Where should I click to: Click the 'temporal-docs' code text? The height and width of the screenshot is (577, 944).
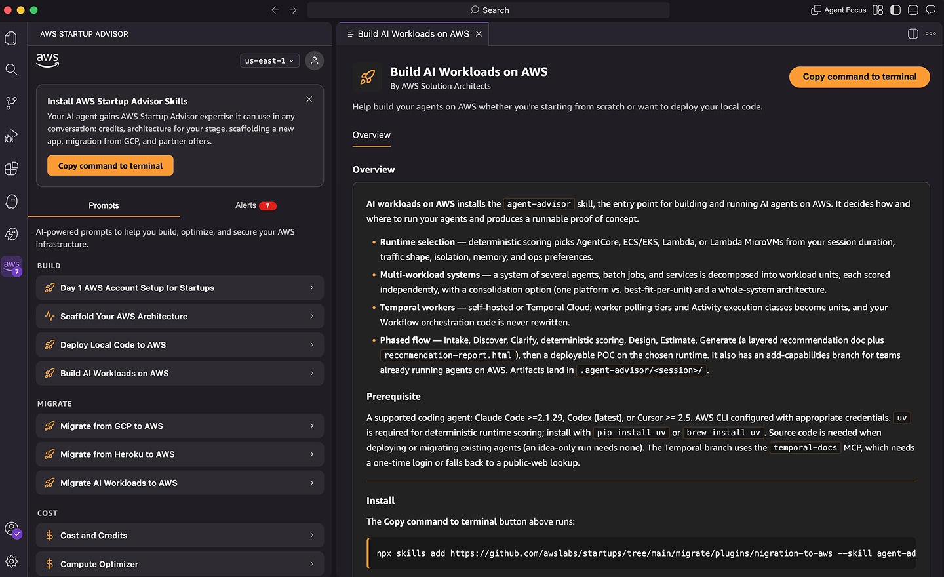tap(805, 448)
